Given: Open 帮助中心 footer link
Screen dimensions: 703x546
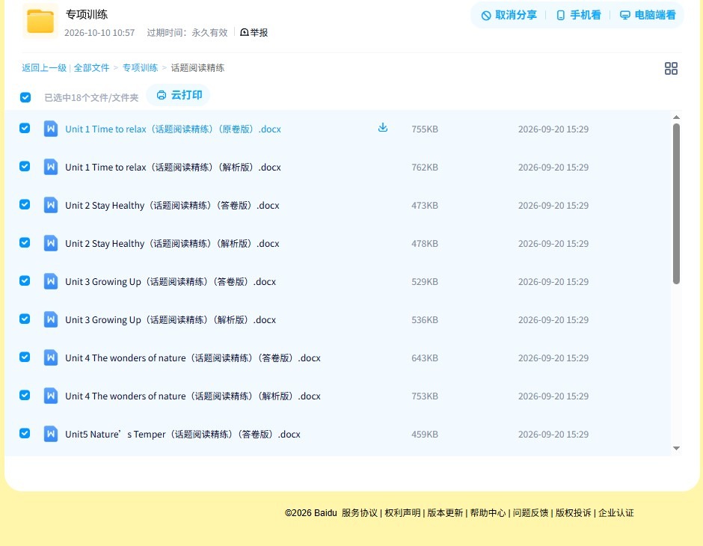Looking at the screenshot, I should click(x=488, y=513).
